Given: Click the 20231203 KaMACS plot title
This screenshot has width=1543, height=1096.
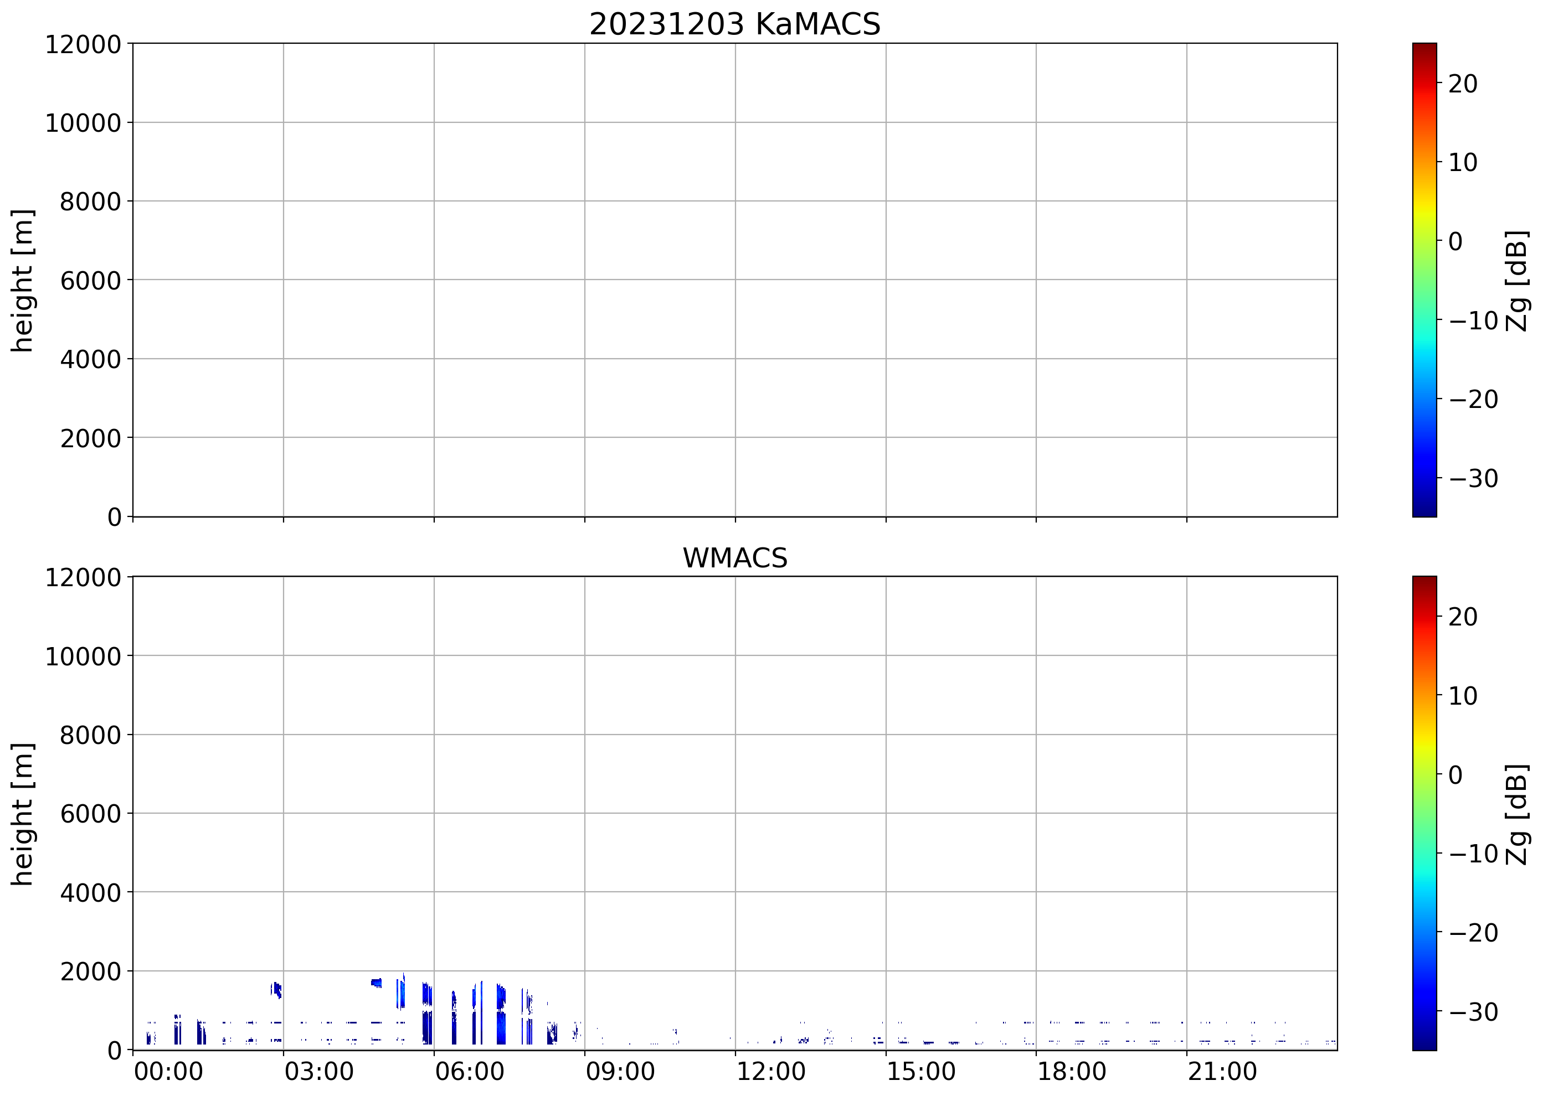Looking at the screenshot, I should click(x=735, y=24).
